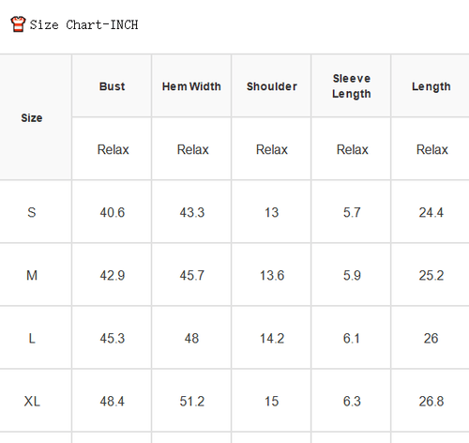Select the 45.7 hem width cell
469x443 pixels.
(x=191, y=275)
